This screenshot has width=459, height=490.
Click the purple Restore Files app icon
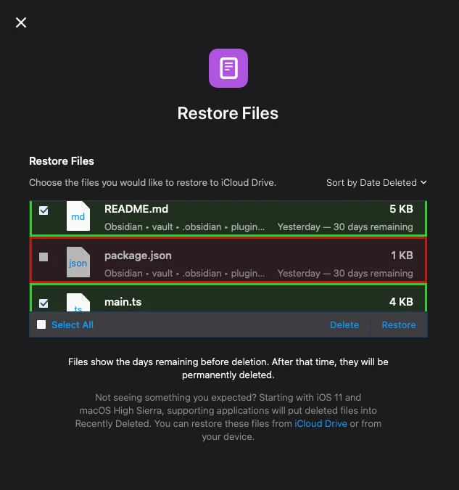tap(228, 68)
